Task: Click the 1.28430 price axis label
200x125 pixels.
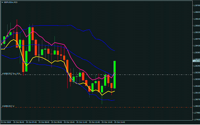Action: coord(196,46)
